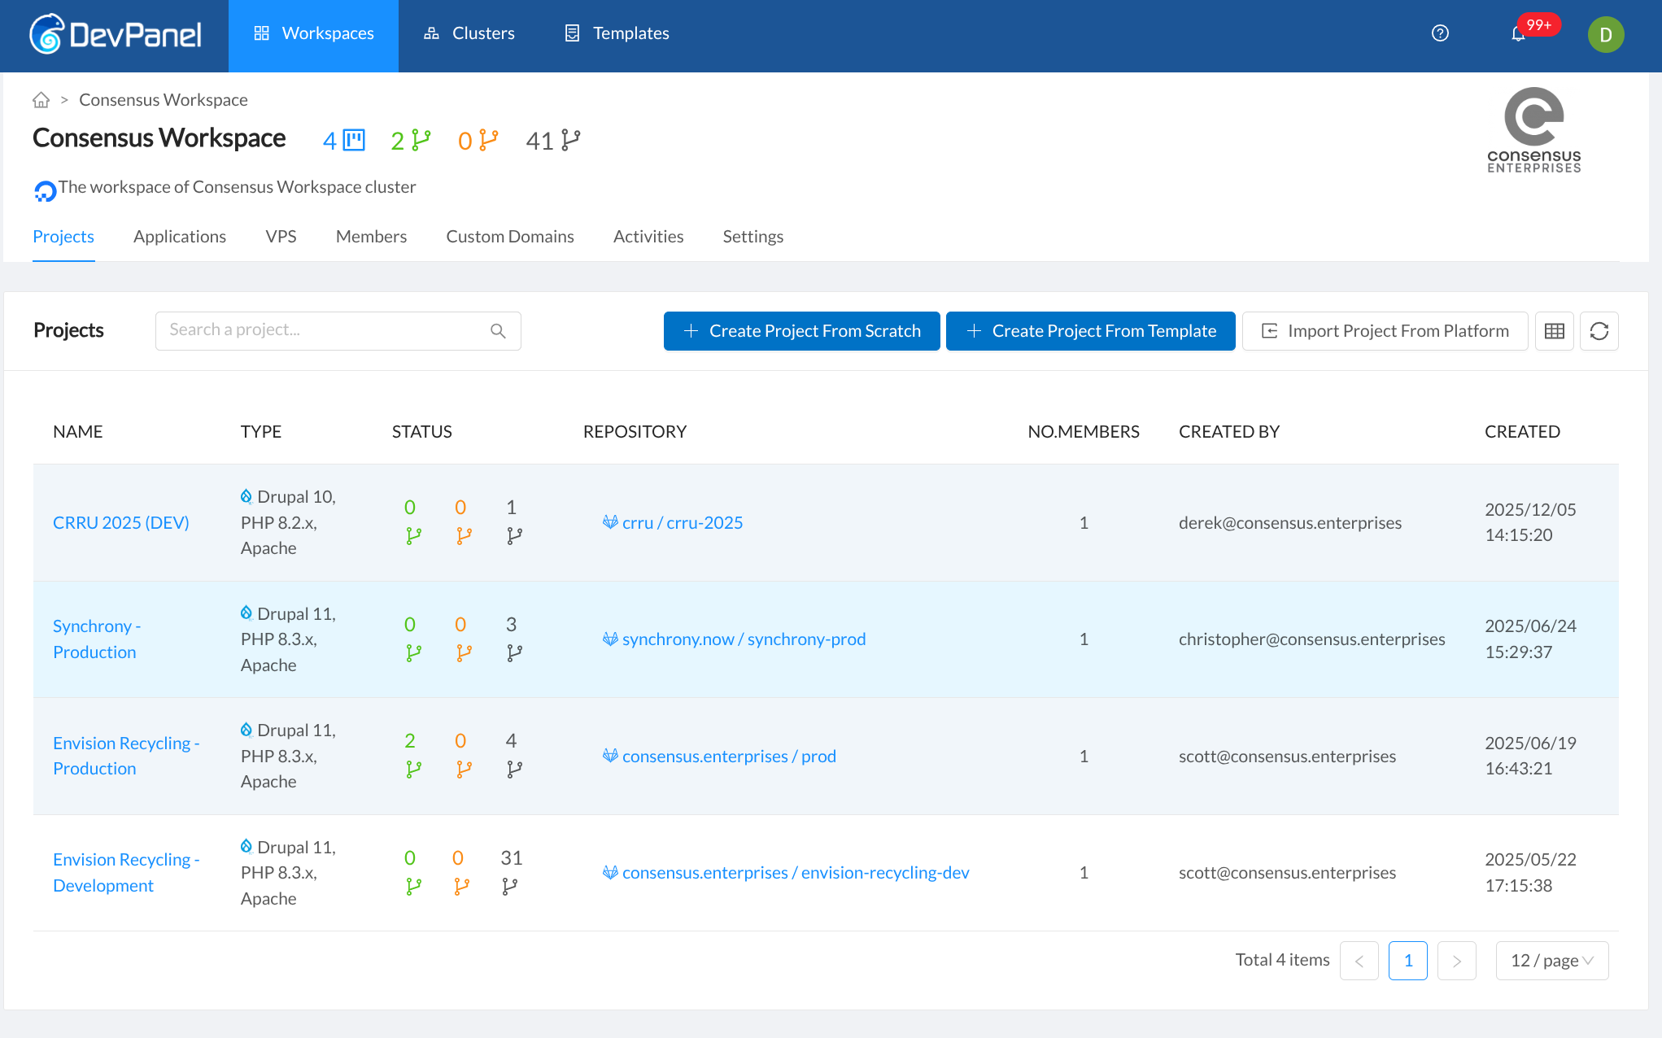Open the help question mark icon
The height and width of the screenshot is (1038, 1662).
click(x=1440, y=33)
